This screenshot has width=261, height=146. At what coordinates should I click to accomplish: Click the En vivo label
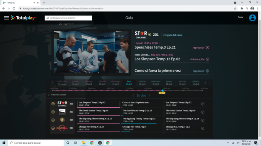pyautogui.click(x=141, y=95)
